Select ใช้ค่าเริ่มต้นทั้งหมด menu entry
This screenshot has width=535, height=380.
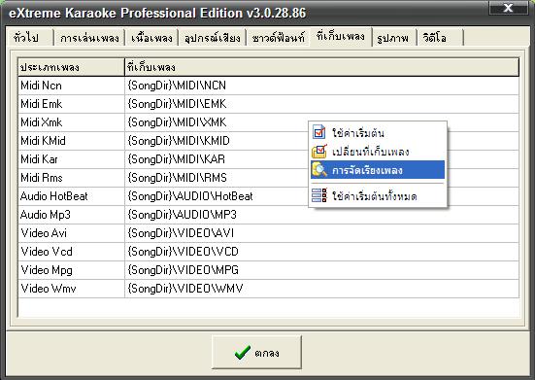point(378,196)
